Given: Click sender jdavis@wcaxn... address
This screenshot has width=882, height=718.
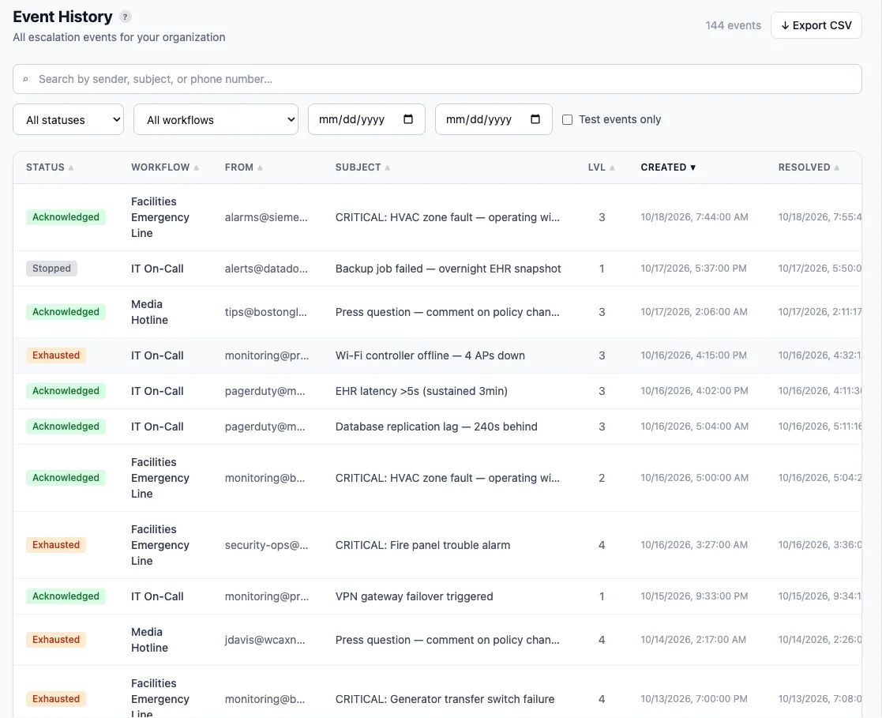Looking at the screenshot, I should coord(265,641).
